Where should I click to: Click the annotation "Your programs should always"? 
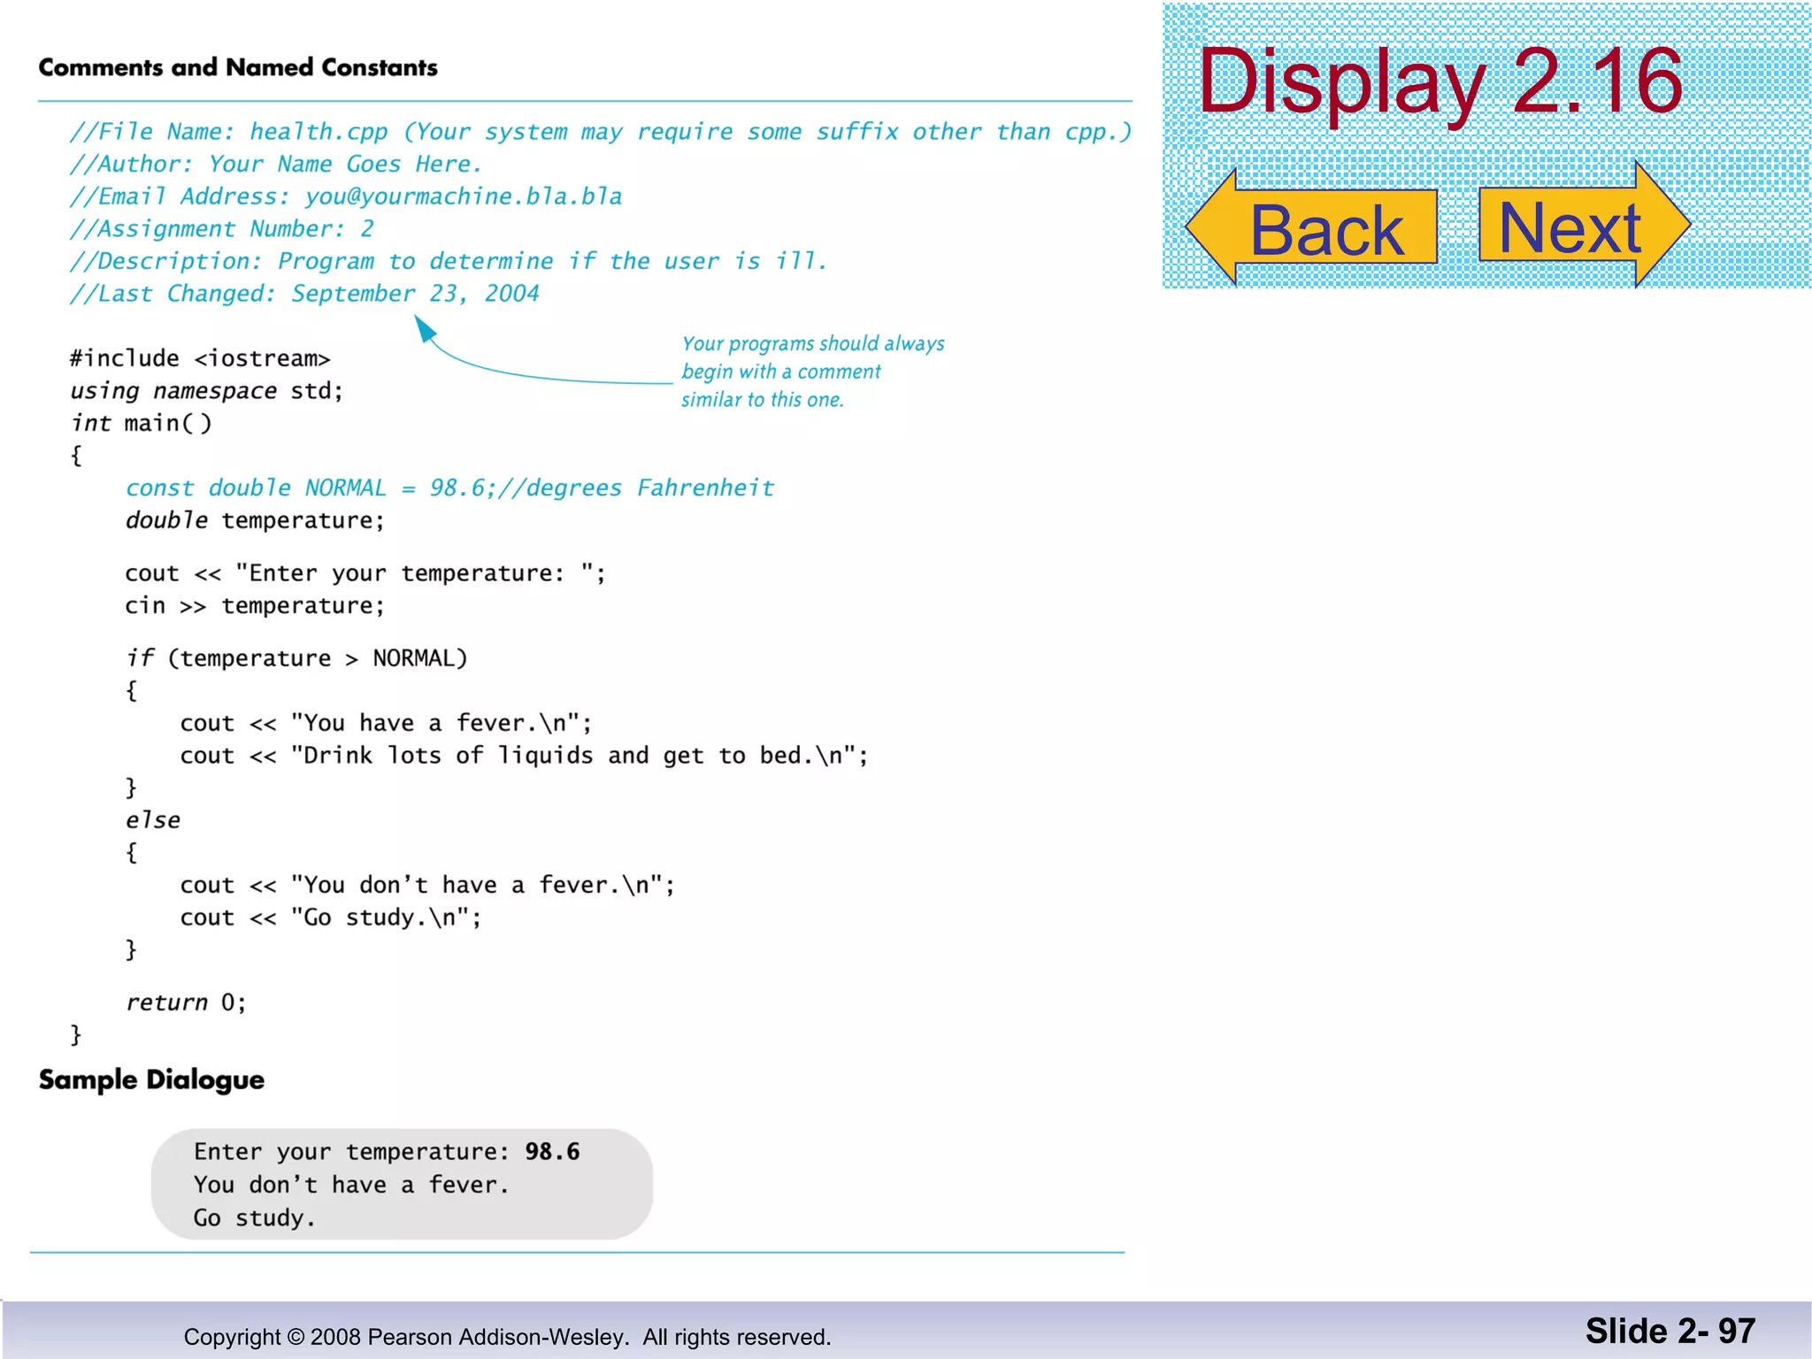pyautogui.click(x=813, y=344)
